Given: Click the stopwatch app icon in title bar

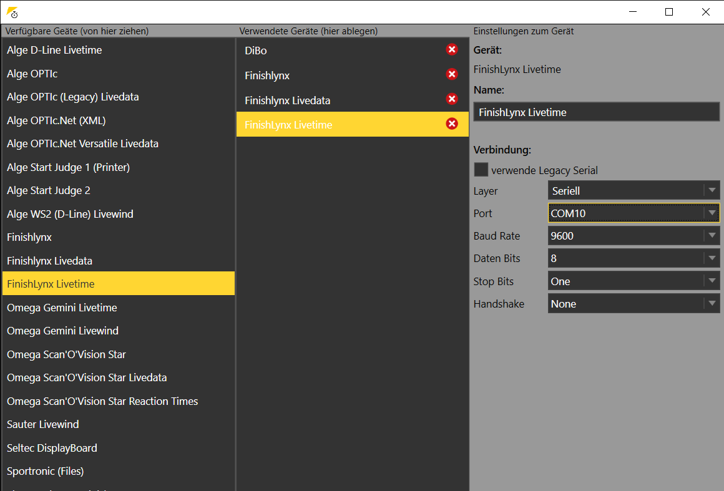Looking at the screenshot, I should click(x=12, y=12).
